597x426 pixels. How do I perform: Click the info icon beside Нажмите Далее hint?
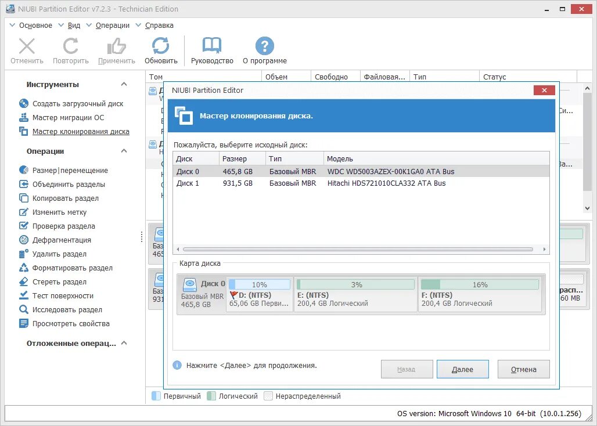[x=177, y=365]
